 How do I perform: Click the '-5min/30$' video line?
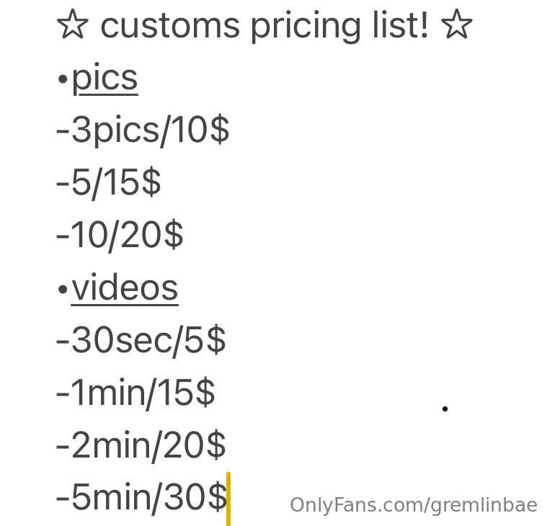[142, 498]
